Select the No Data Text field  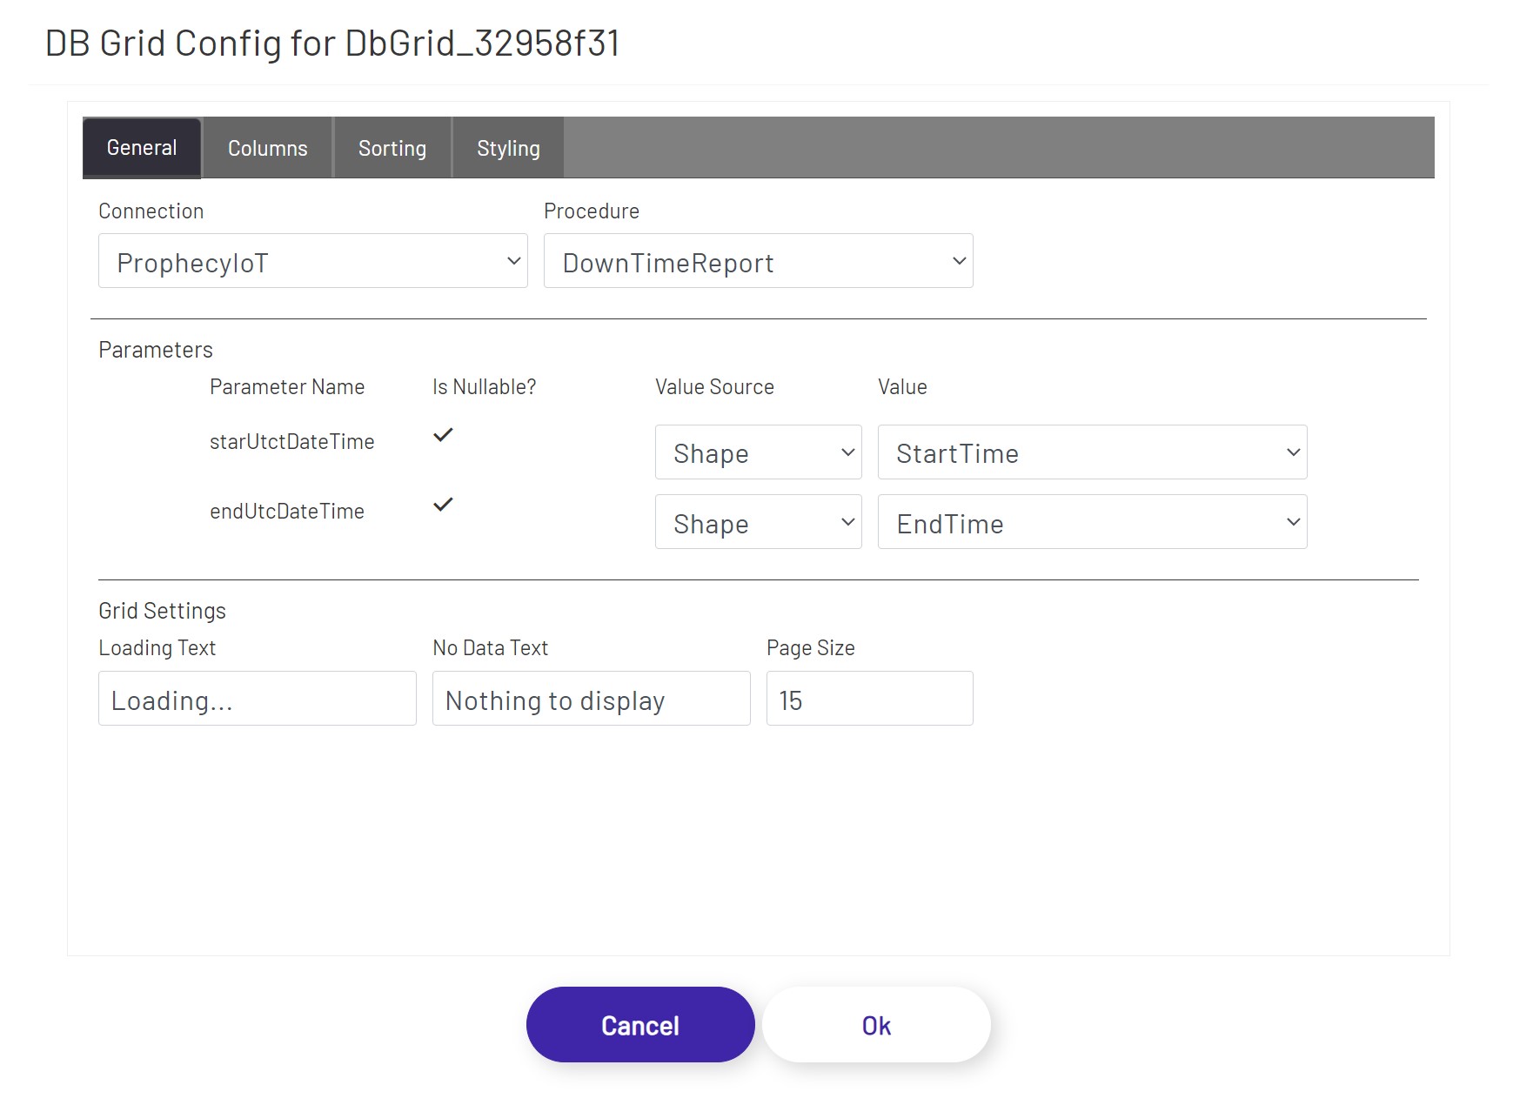pyautogui.click(x=590, y=698)
